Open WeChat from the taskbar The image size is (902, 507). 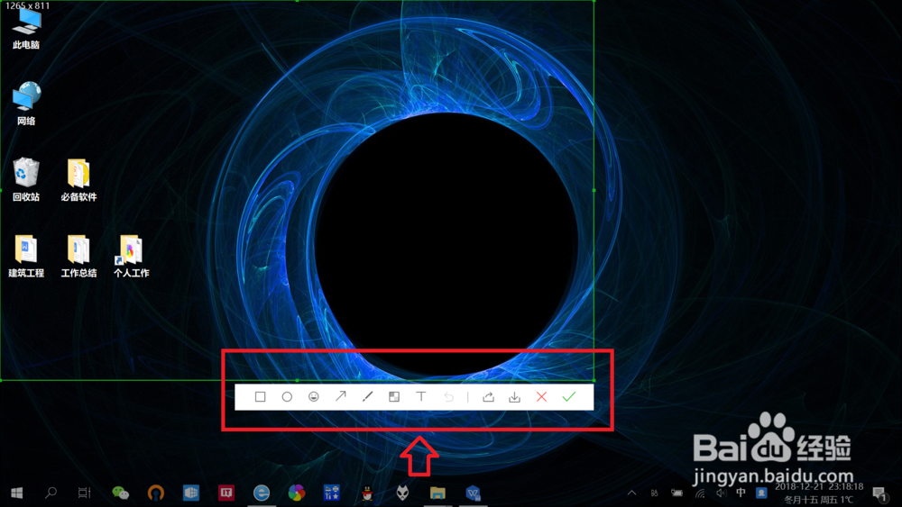point(120,493)
